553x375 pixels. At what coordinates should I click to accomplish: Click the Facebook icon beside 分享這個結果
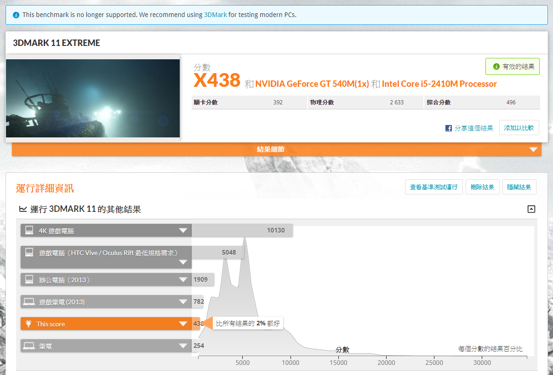[x=449, y=128]
